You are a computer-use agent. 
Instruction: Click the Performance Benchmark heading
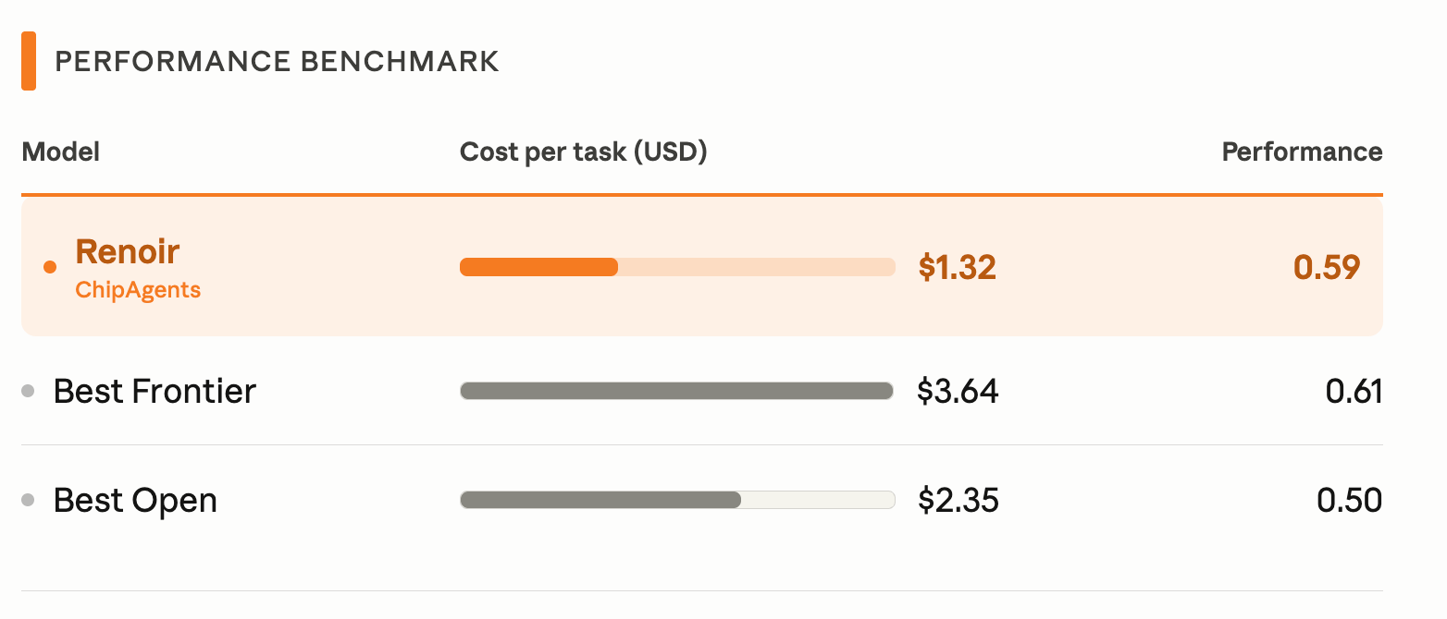click(278, 62)
